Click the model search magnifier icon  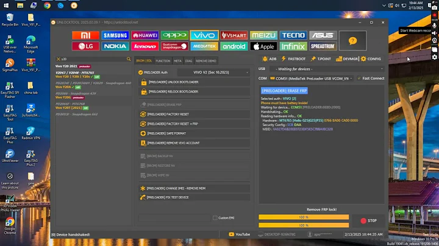129,59
